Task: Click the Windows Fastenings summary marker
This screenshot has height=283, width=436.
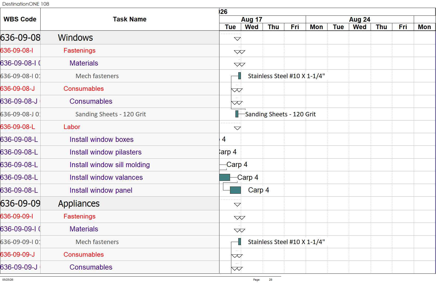Action: (240, 52)
